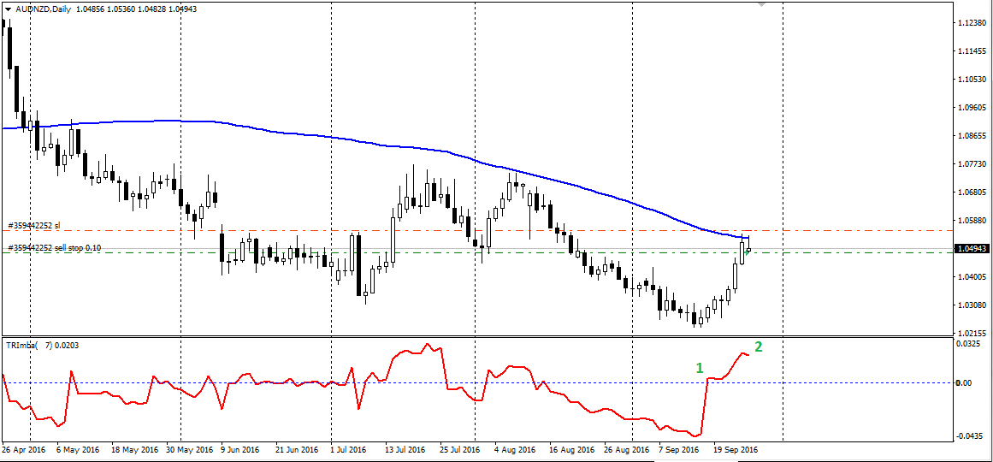Click the 13 Jul 2016 date label
The width and height of the screenshot is (993, 462).
pyautogui.click(x=406, y=451)
